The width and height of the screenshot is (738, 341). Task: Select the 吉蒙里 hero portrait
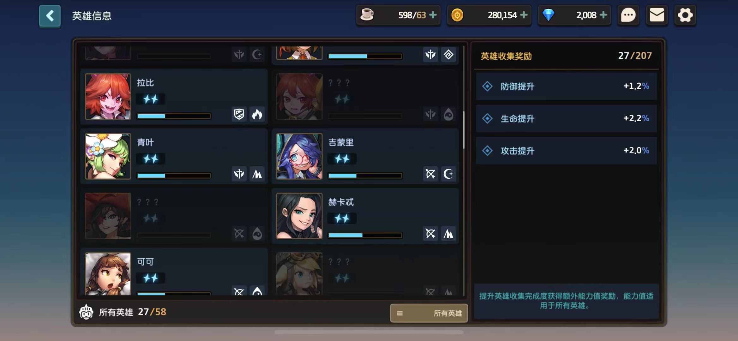299,156
